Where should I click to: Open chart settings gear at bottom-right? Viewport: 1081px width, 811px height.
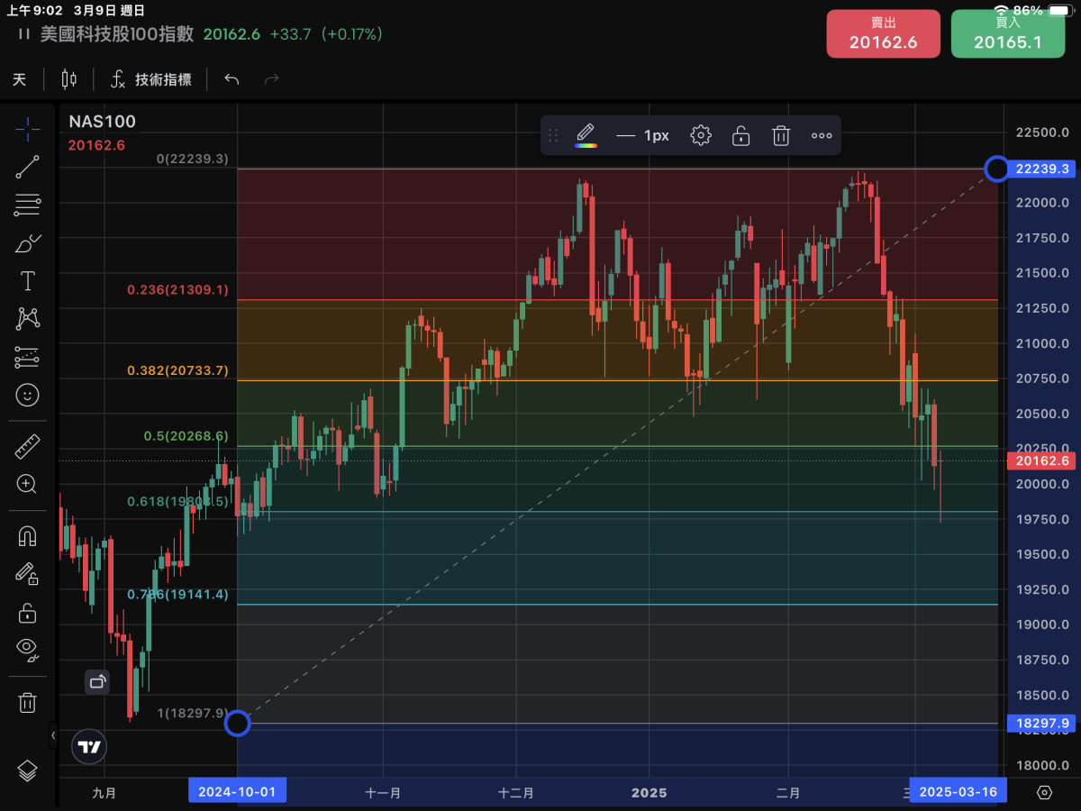(x=1044, y=792)
